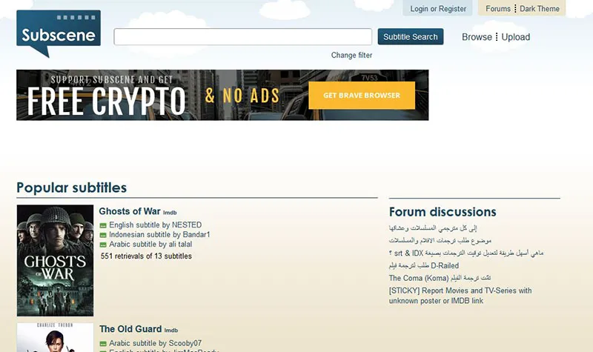Open the Browse menu
The image size is (593, 352).
coord(477,37)
